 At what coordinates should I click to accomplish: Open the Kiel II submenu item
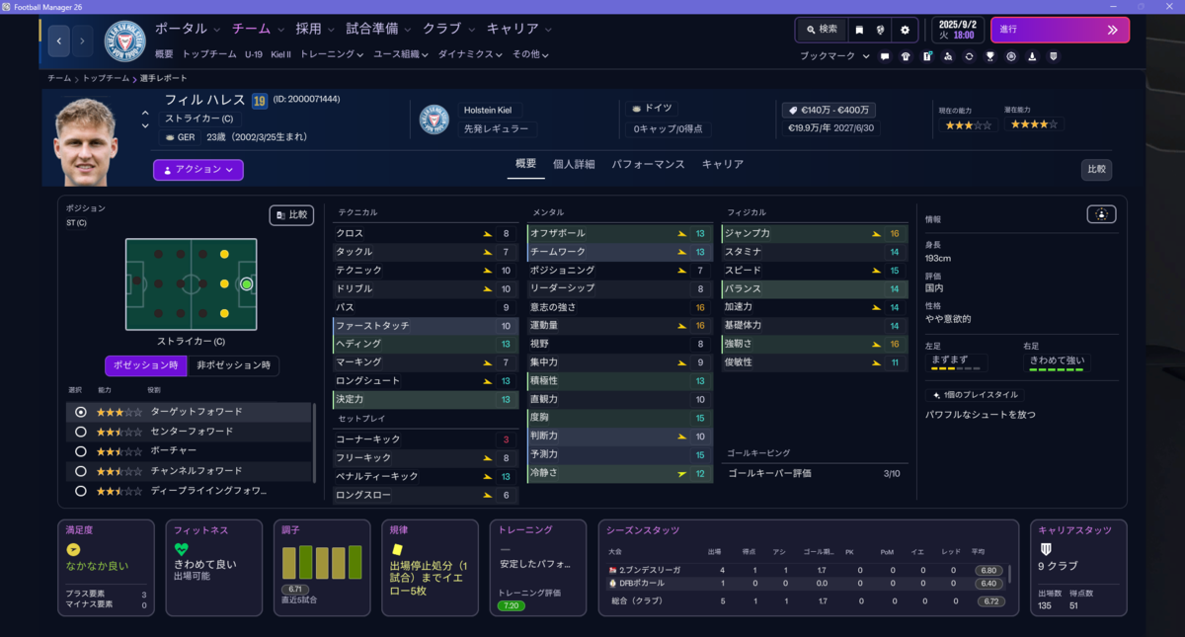coord(281,54)
